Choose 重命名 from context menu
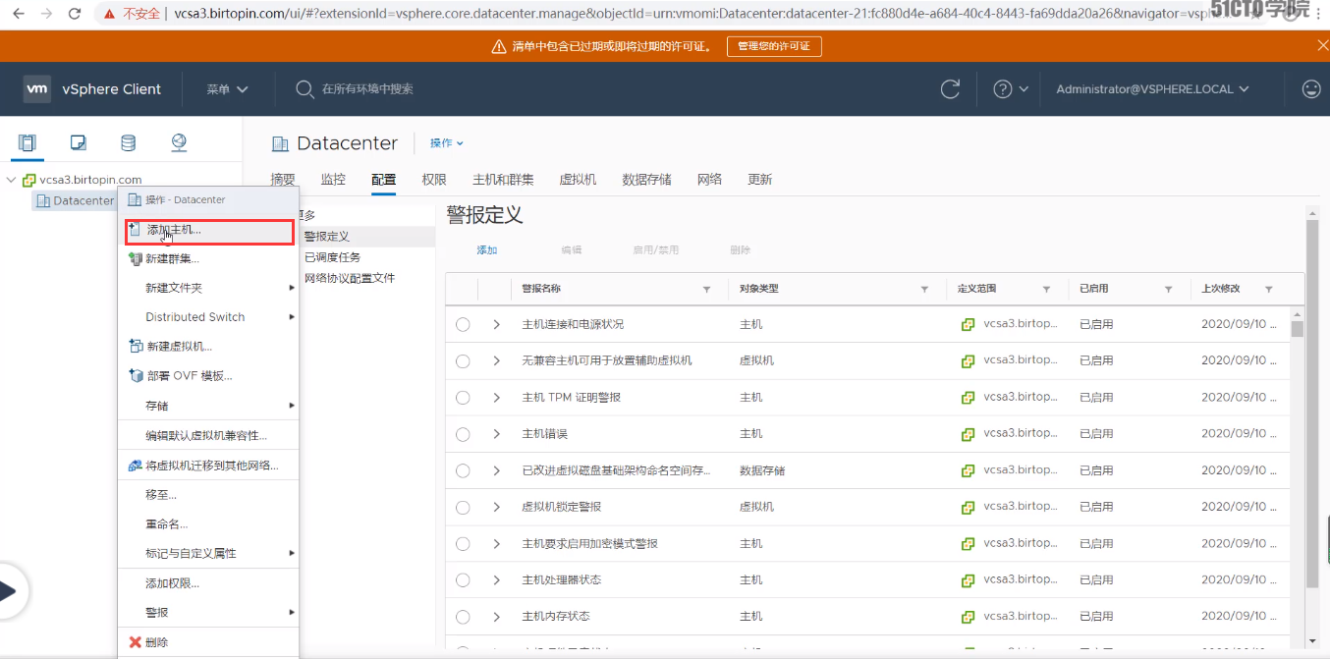Viewport: 1330px width, 659px height. (208, 524)
